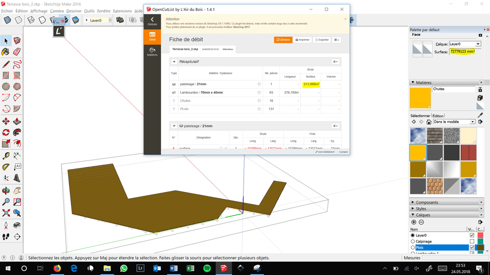The width and height of the screenshot is (490, 275).
Task: Click the red Layer0 color swatch
Action: click(480, 235)
